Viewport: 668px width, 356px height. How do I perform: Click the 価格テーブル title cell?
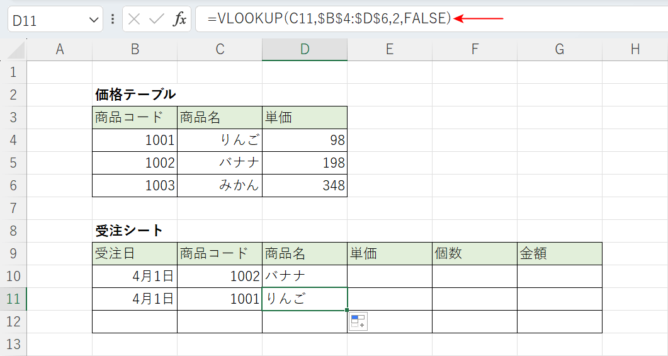(135, 95)
